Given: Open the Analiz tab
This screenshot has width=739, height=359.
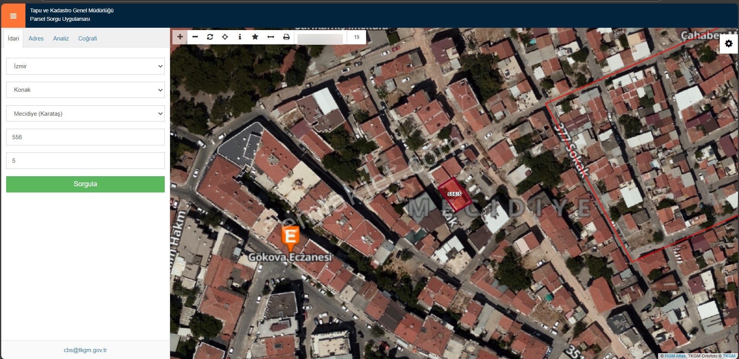Looking at the screenshot, I should (61, 39).
